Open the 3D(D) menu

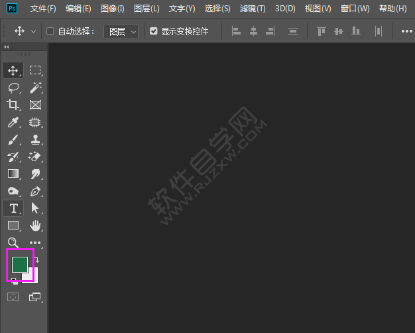coord(285,9)
